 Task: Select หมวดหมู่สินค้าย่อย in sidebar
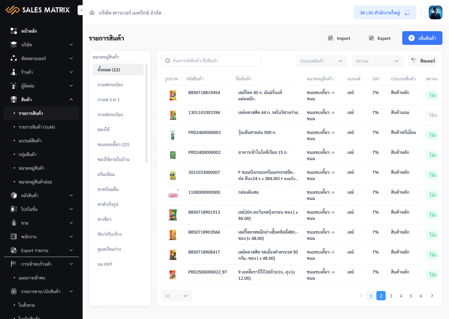[35, 182]
